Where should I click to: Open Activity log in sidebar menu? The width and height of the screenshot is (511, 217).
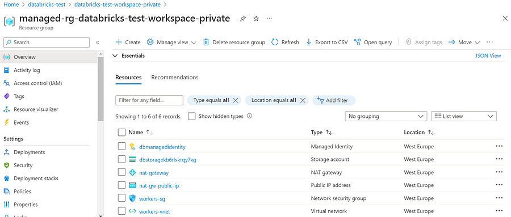pos(27,70)
